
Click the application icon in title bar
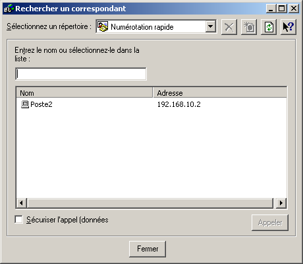tap(9, 9)
